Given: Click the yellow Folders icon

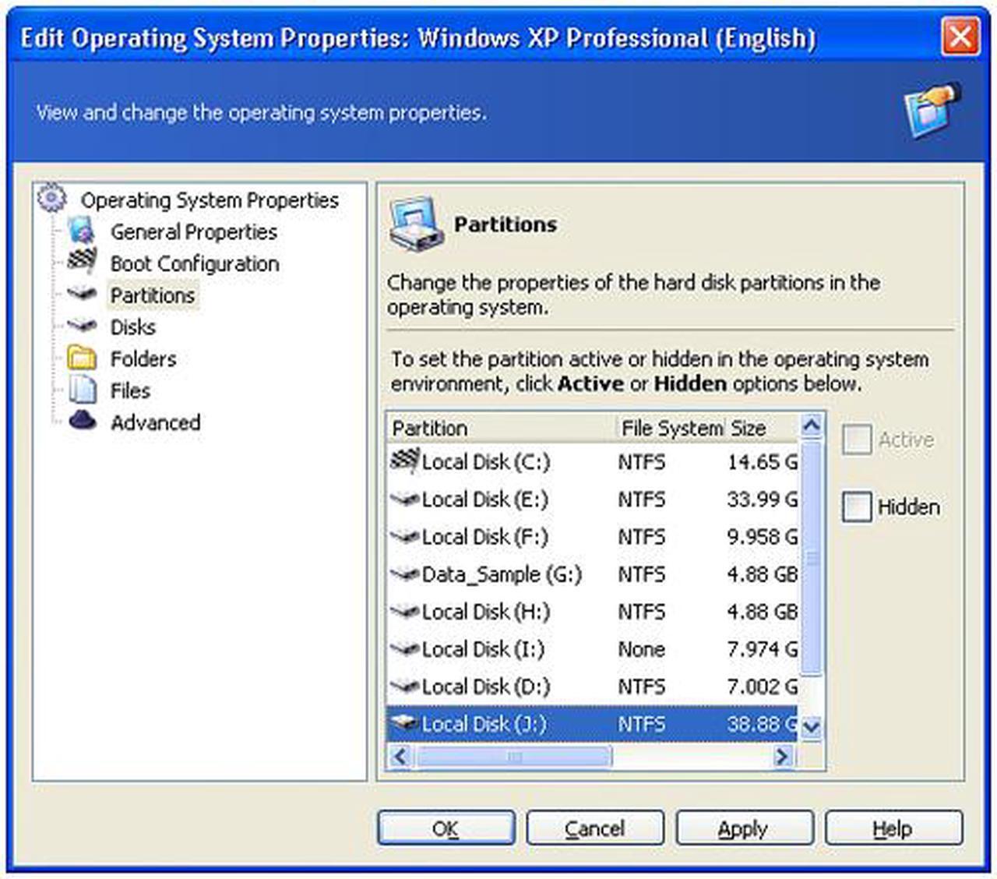Looking at the screenshot, I should [x=81, y=358].
